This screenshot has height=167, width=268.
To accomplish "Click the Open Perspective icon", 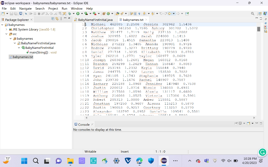I will [x=260, y=14].
